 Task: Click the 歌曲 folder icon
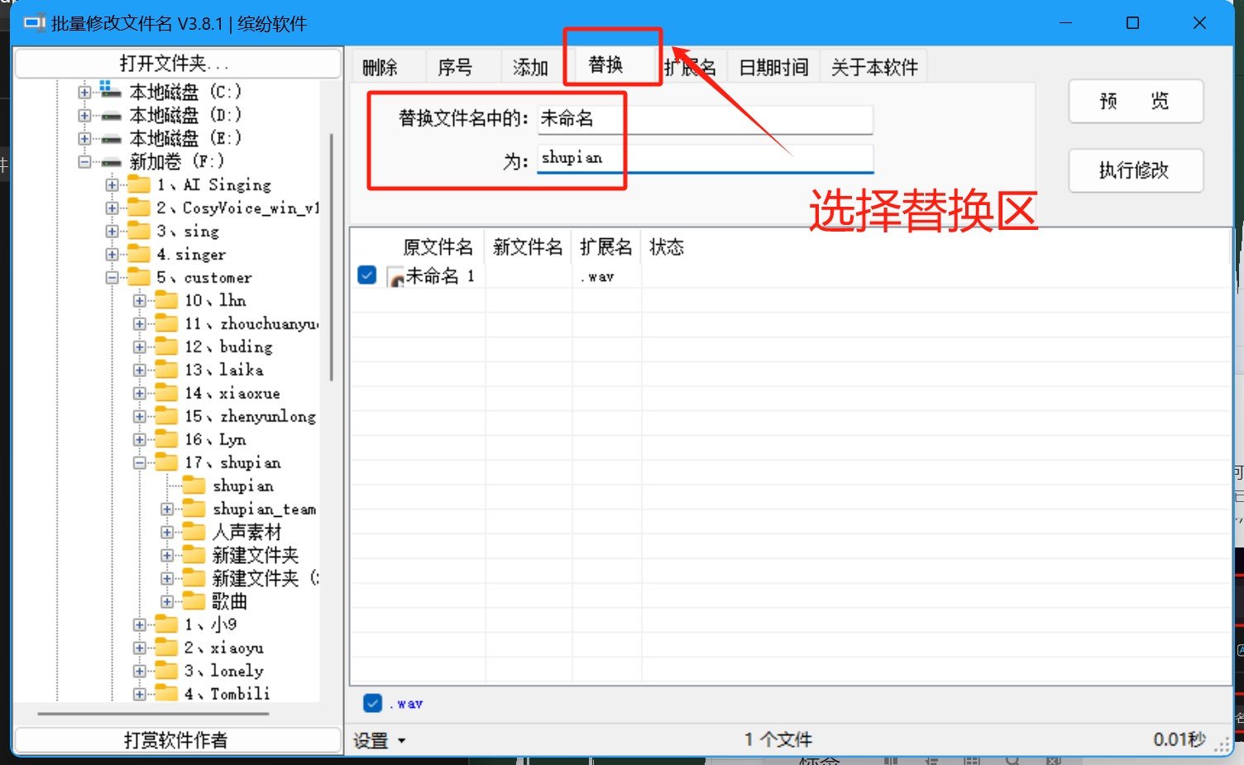[x=194, y=601]
